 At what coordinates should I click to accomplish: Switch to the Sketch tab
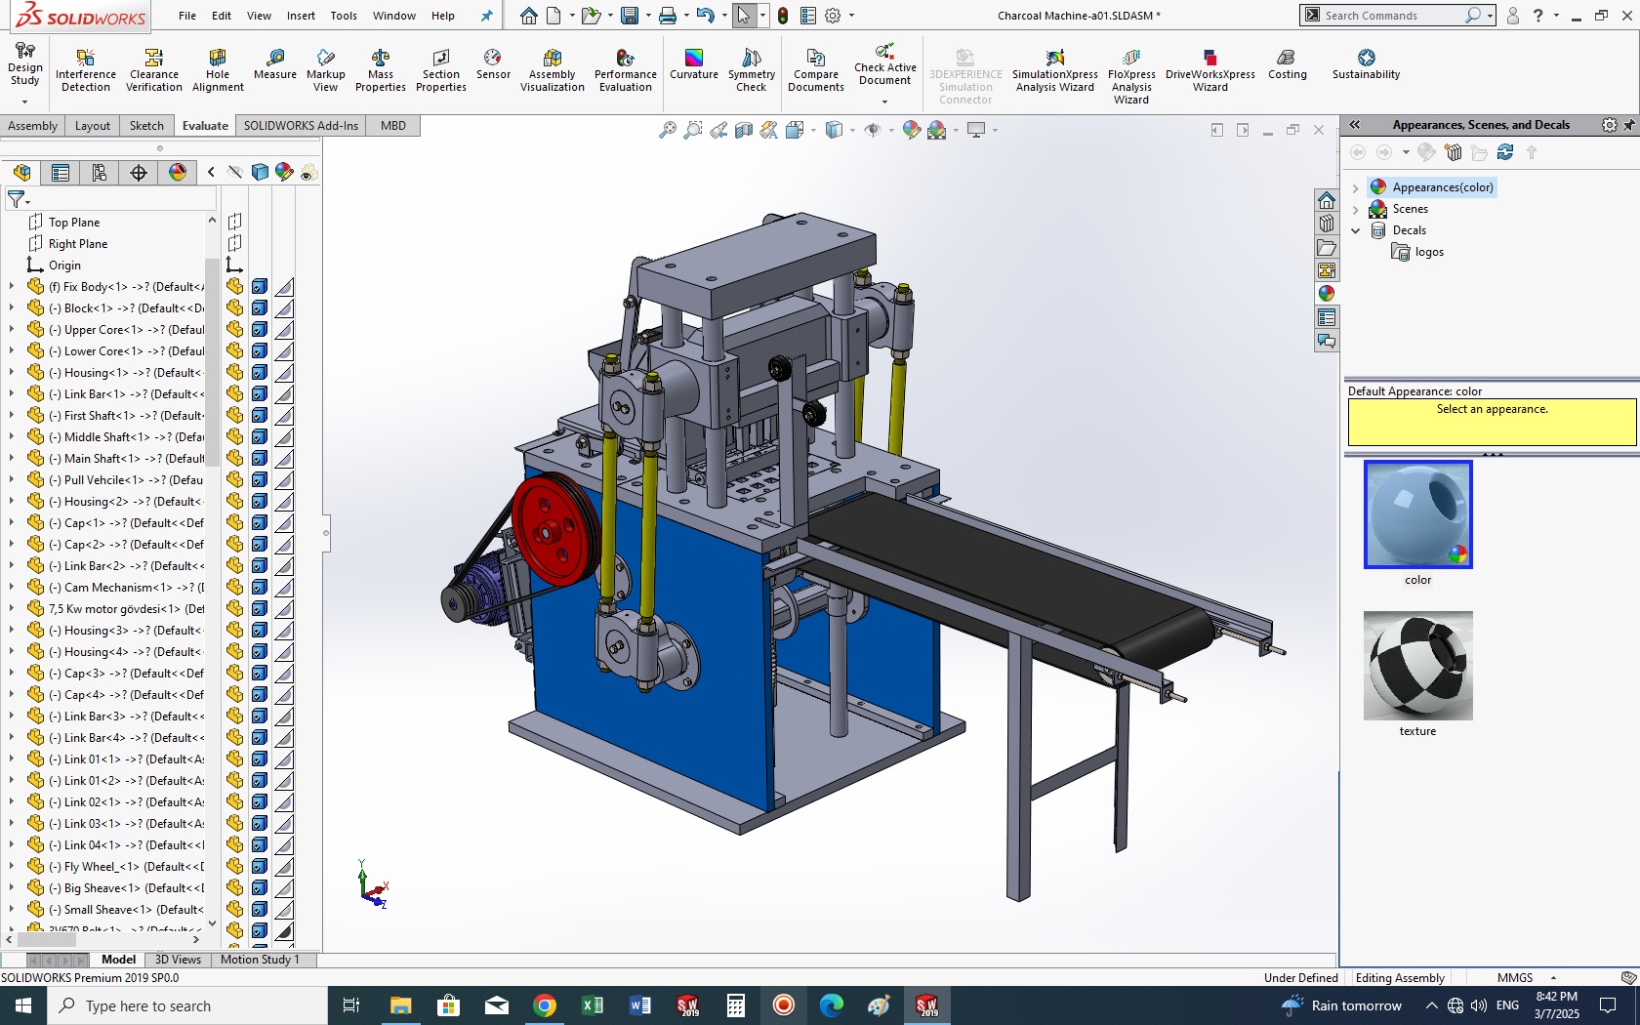click(x=146, y=125)
